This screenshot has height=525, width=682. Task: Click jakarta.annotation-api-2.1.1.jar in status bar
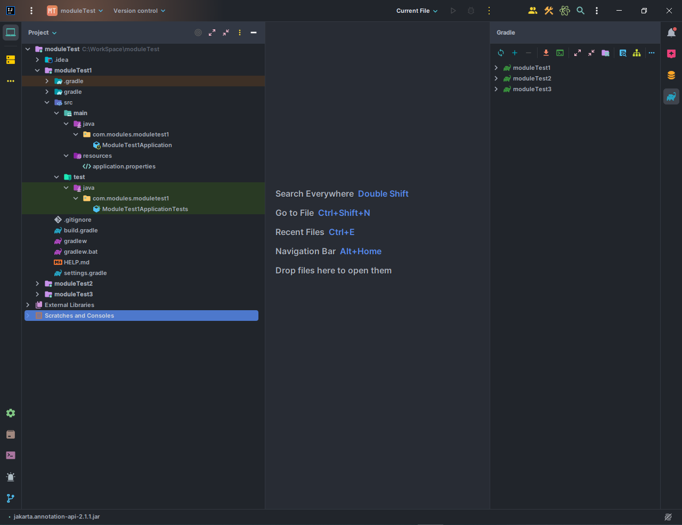[x=56, y=516]
